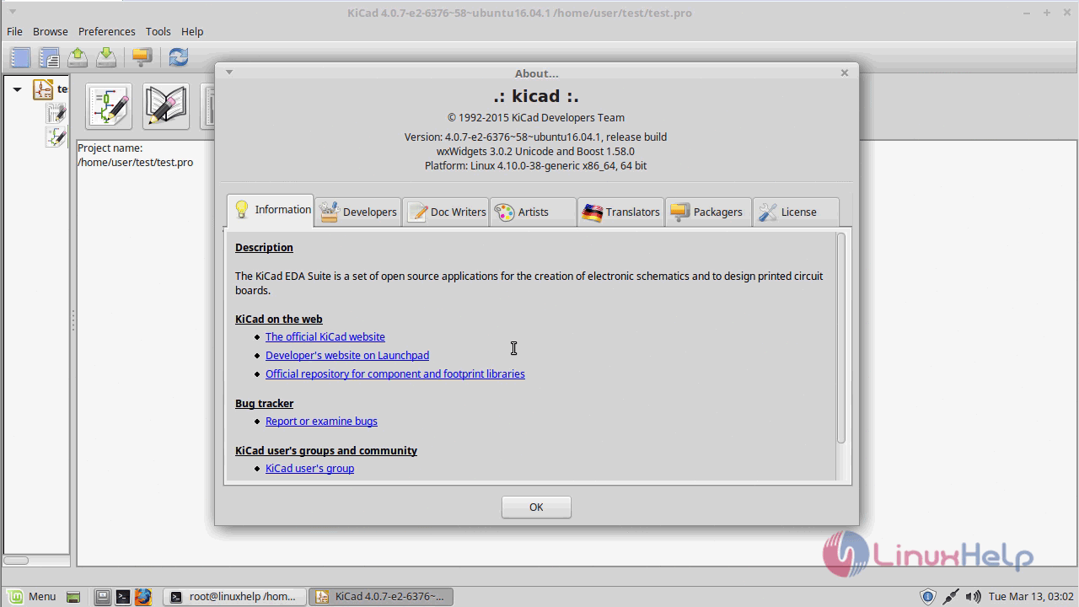Launch Firefox from taskbar
Viewport: 1079px width, 607px height.
tap(143, 597)
